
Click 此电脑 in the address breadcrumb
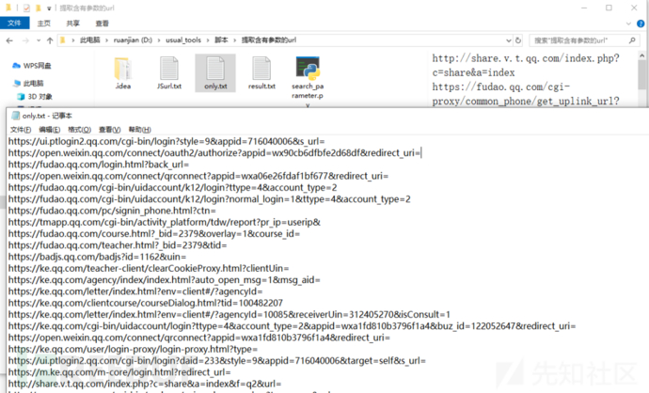89,40
